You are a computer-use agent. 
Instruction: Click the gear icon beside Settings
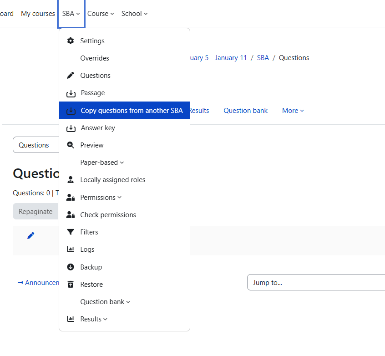pos(71,41)
